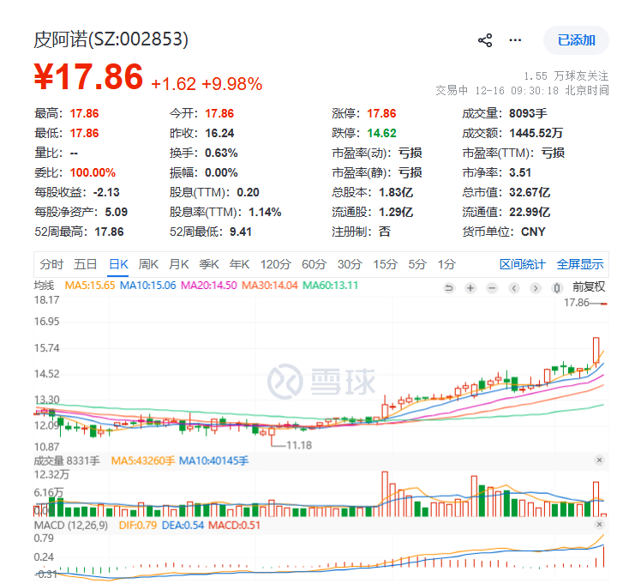
Task: Click the 全屏显示 fullscreen link
Action: [580, 264]
